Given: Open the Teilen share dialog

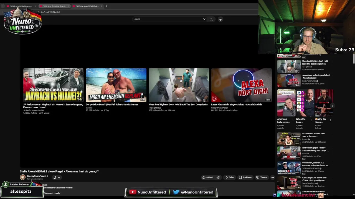Looking at the screenshot, I should [x=229, y=177].
